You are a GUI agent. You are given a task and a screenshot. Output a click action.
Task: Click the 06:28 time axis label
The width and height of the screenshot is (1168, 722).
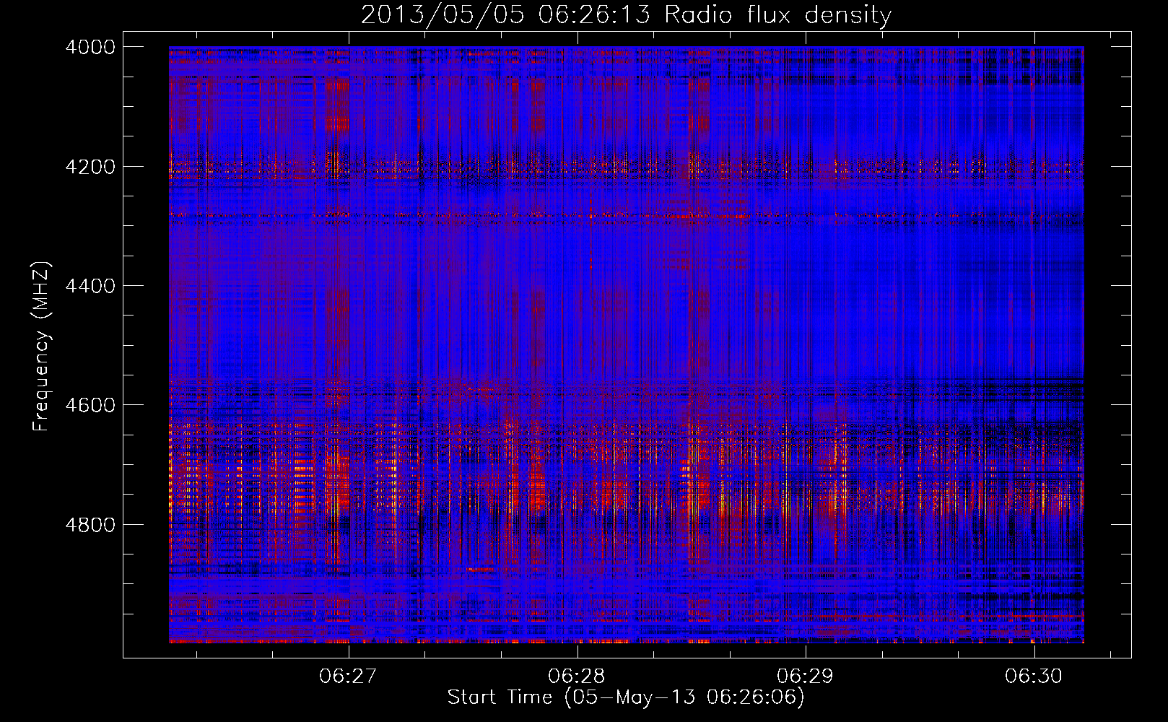(576, 676)
